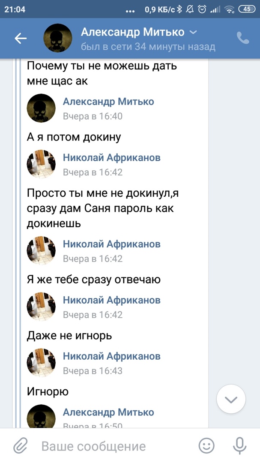Tap message text Даже не игнорь
260x463 pixels.
69,336
